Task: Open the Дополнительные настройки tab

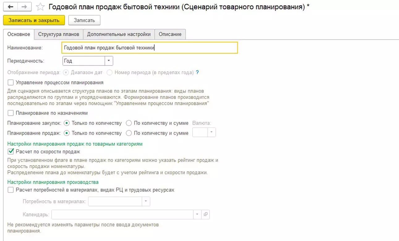Action: tap(119, 34)
